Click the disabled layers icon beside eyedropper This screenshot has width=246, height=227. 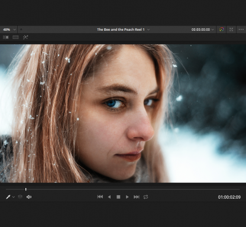pyautogui.click(x=20, y=197)
